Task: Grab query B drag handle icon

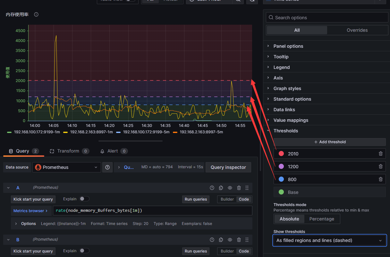Action: coord(247,240)
